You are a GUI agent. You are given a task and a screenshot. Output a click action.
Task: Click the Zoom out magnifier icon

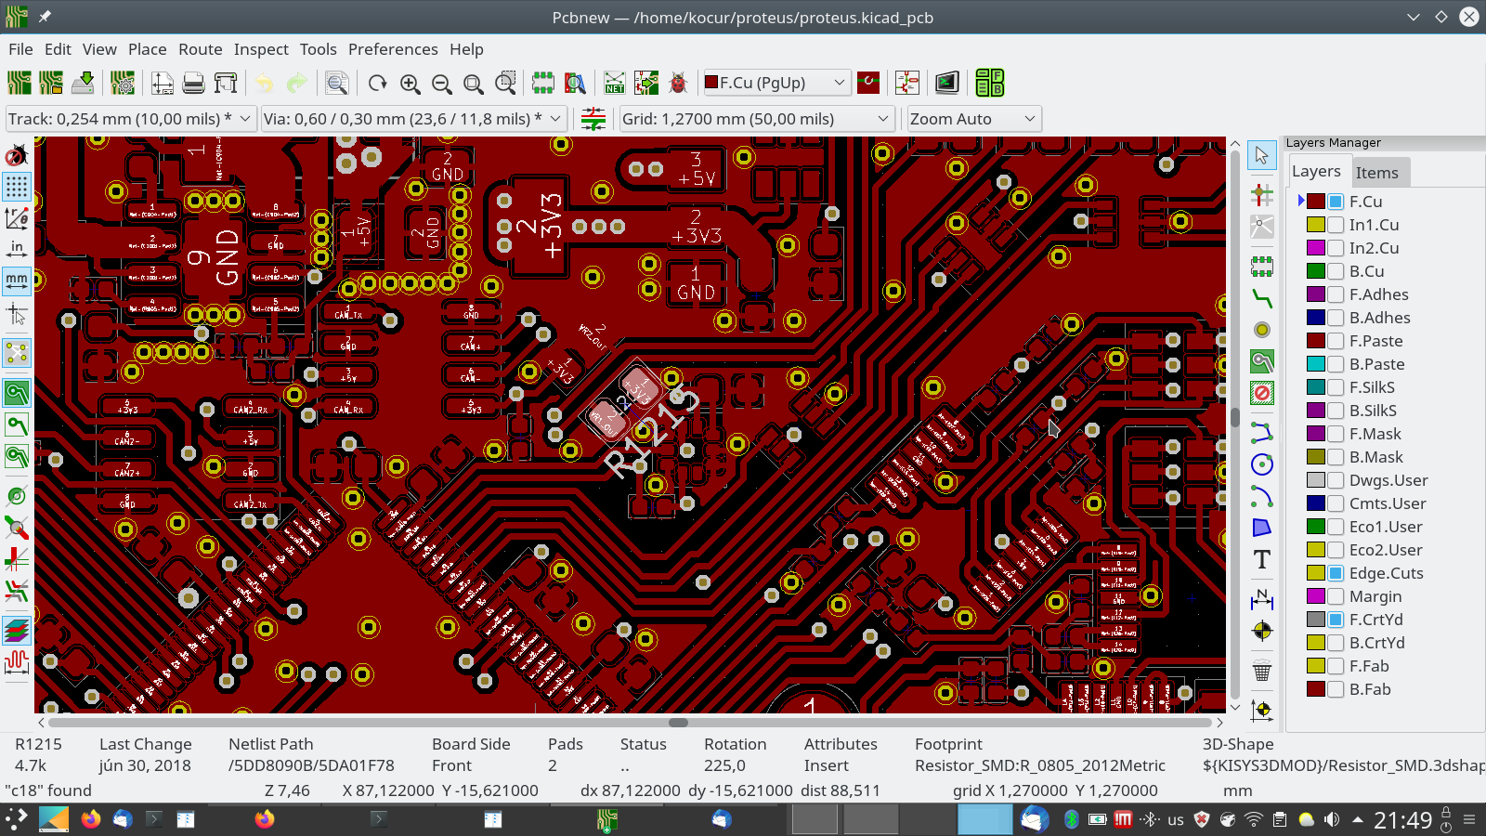441,83
